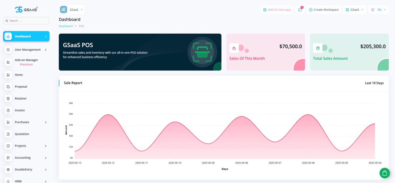The height and width of the screenshot is (183, 395).
Task: Click the Proposal sidebar icon
Action: [8, 87]
